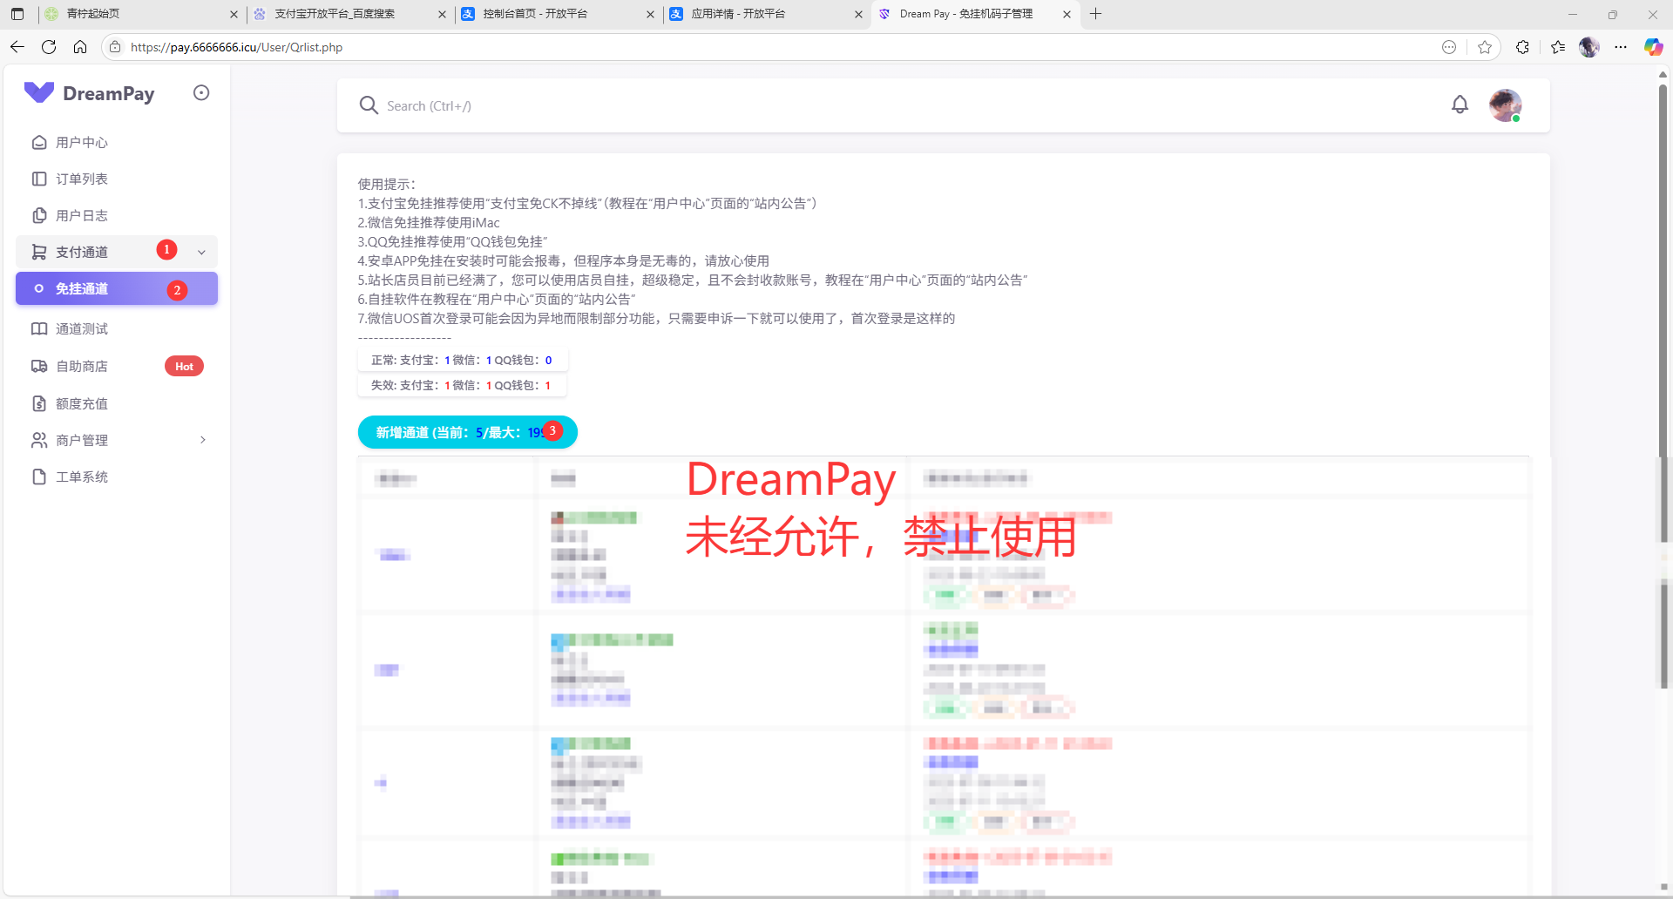This screenshot has width=1673, height=899.
Task: Add page to favorites star icon
Action: (x=1485, y=47)
